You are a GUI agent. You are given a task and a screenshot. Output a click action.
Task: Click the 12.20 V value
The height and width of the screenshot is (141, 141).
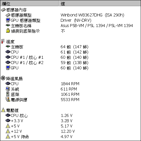tap(68, 131)
